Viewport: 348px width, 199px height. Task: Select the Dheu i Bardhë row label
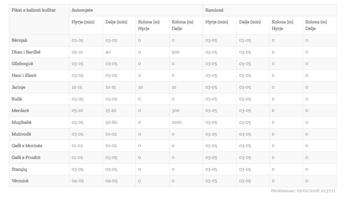tap(26, 52)
